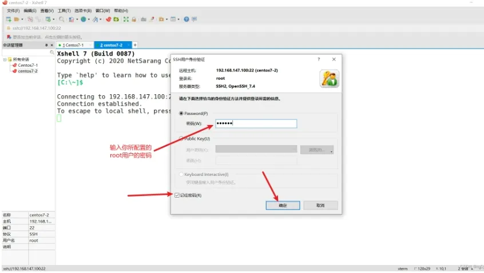
Task: Expand the Properties icon dropdown arrow
Action: (x=53, y=19)
